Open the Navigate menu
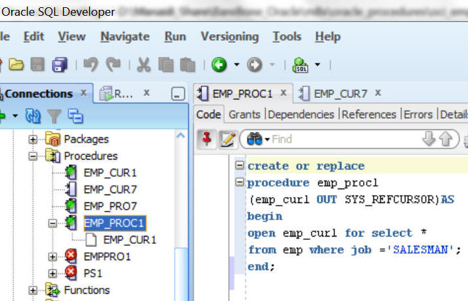Screen dimensions: 468x301 pos(125,37)
